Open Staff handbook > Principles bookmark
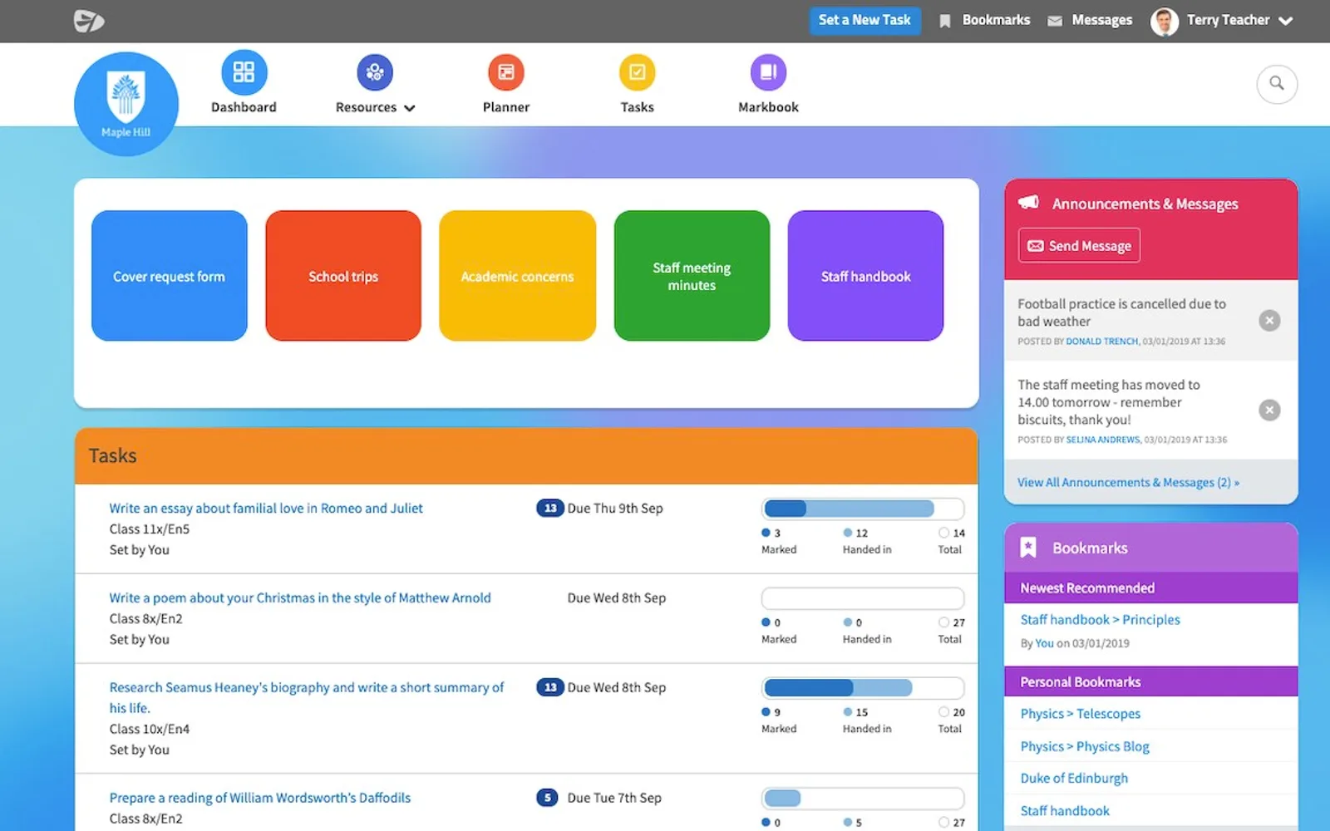 (1100, 620)
